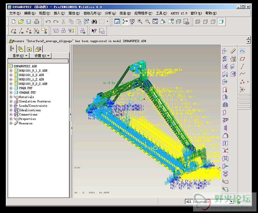This screenshot has height=213, width=258.
Task: Expand Loads/Constraints tree node
Action: 11,106
